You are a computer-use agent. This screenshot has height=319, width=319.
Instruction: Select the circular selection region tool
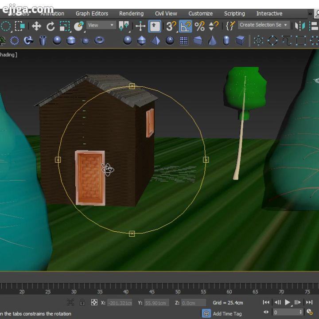(6, 26)
